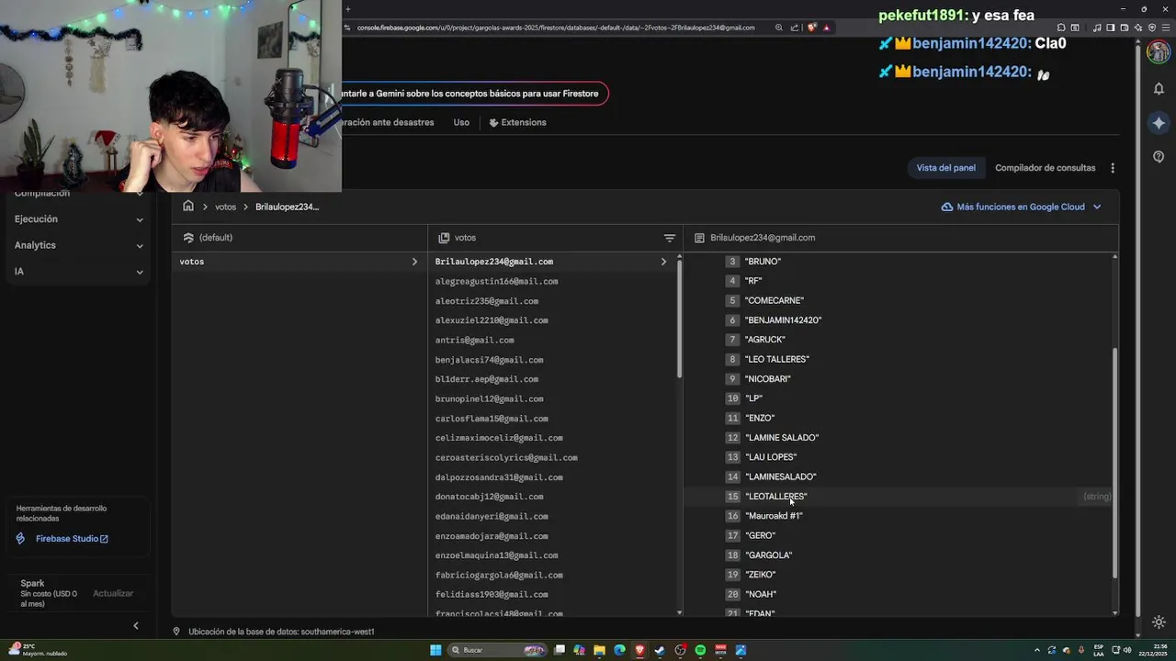Screen dimensions: 1176x661
Task: Open the filter icon in votos column
Action: (670, 238)
